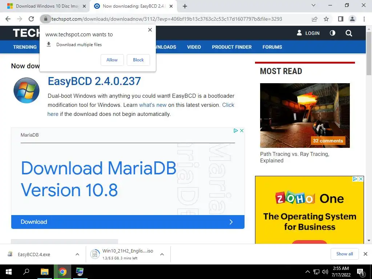Open Path Tracing article thumbnail

click(305, 115)
